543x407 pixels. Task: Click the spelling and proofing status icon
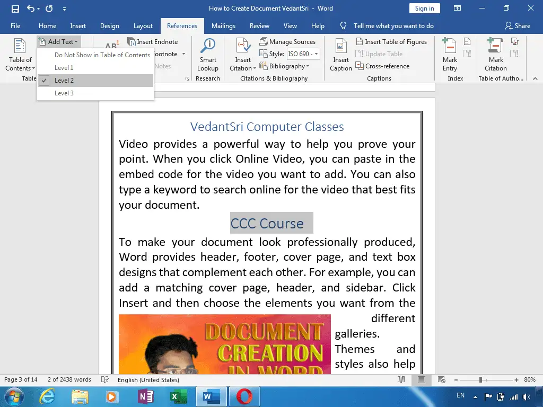[x=105, y=379]
